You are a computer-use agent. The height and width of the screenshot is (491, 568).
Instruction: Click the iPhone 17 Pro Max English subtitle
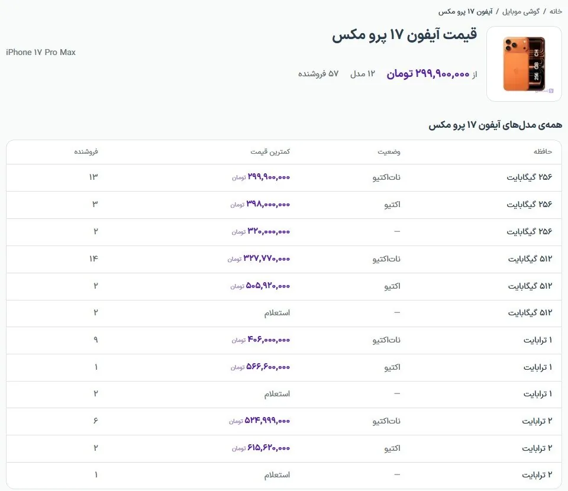click(41, 52)
